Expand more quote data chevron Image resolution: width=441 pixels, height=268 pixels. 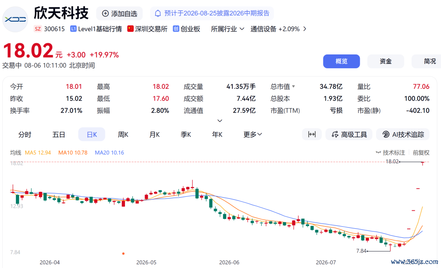(x=220, y=121)
